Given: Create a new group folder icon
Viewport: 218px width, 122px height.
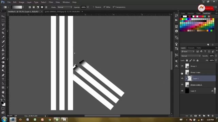Looking at the screenshot, I should coord(204,116).
